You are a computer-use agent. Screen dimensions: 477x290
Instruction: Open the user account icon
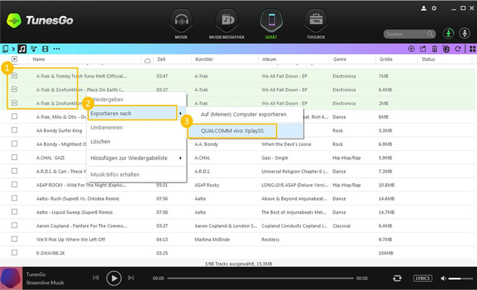pyautogui.click(x=424, y=8)
